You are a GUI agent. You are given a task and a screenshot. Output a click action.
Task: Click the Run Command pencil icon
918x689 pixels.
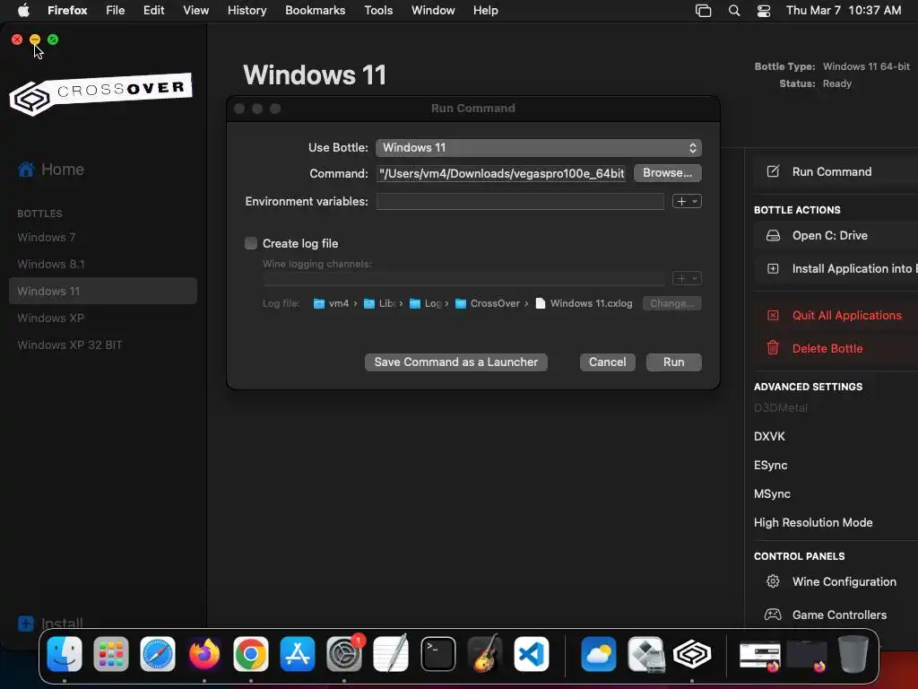(x=773, y=171)
